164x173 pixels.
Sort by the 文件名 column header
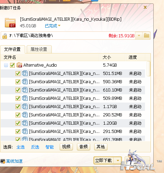tap(50, 57)
